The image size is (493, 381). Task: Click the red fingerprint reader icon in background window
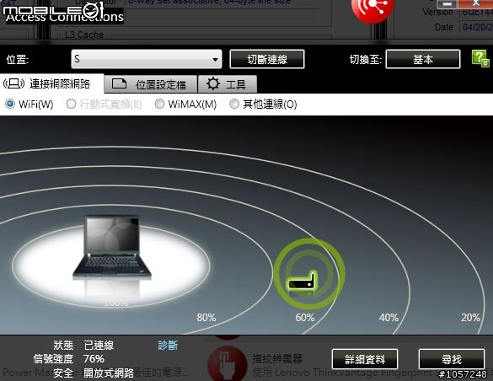click(227, 363)
